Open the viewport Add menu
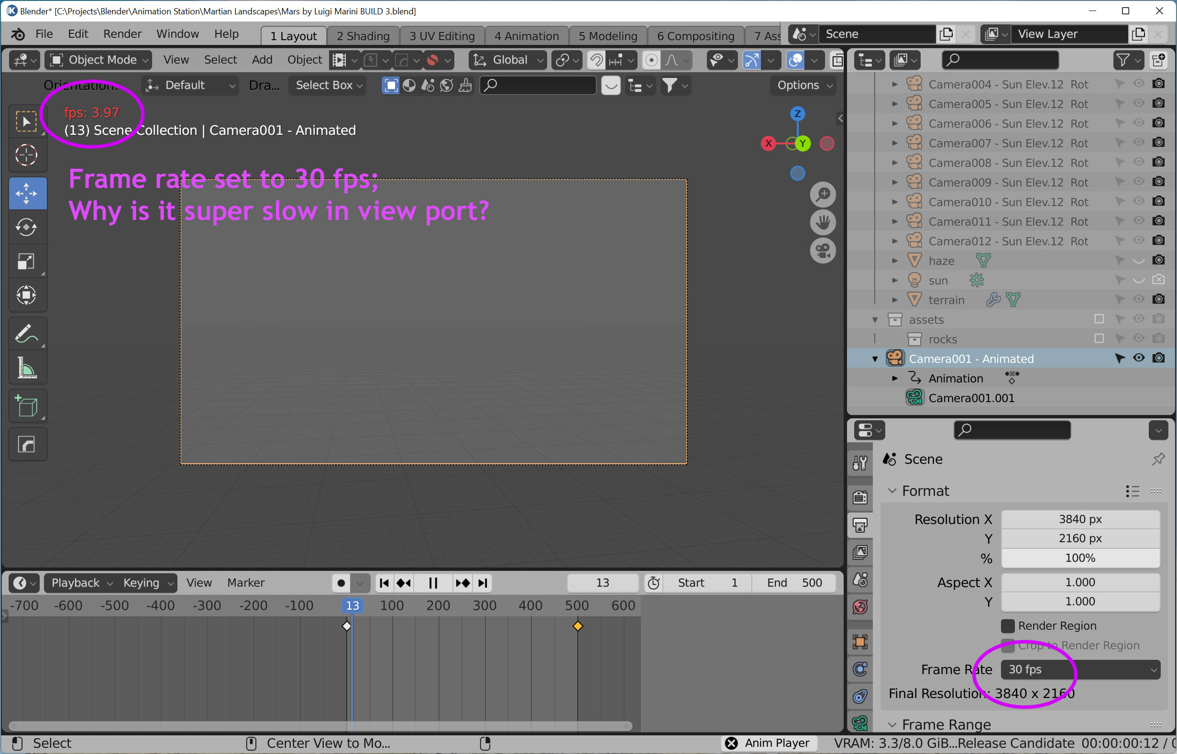This screenshot has height=754, width=1177. [262, 60]
